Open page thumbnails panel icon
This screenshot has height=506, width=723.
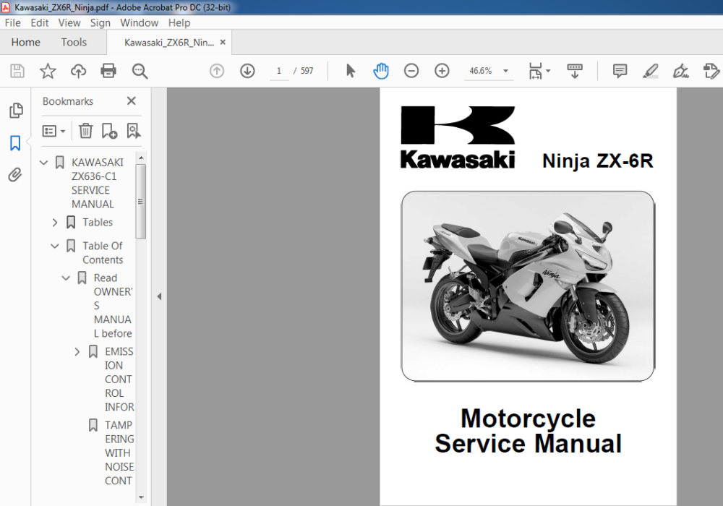coord(16,111)
